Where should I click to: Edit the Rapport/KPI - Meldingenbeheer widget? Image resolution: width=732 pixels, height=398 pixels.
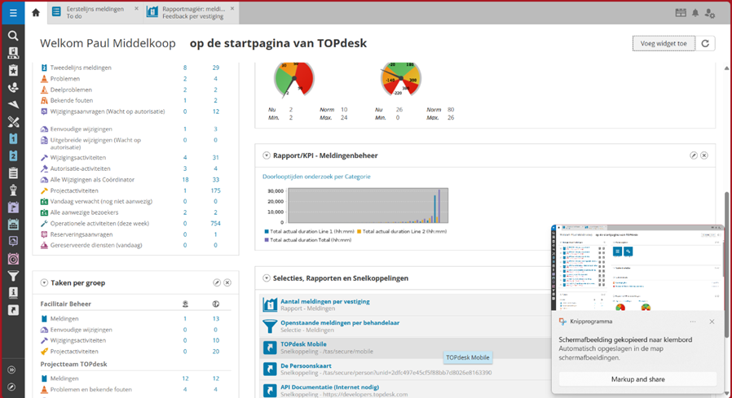[x=694, y=155]
